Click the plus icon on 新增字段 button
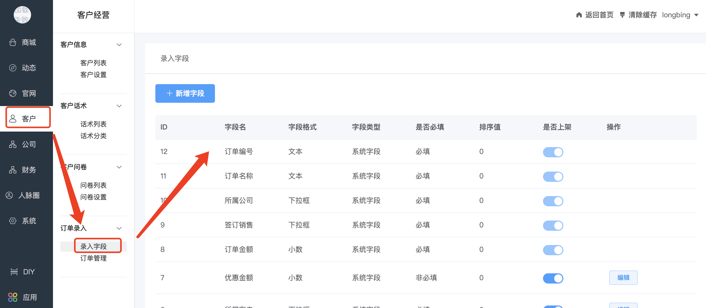Viewport: 706px width, 308px height. pos(169,94)
